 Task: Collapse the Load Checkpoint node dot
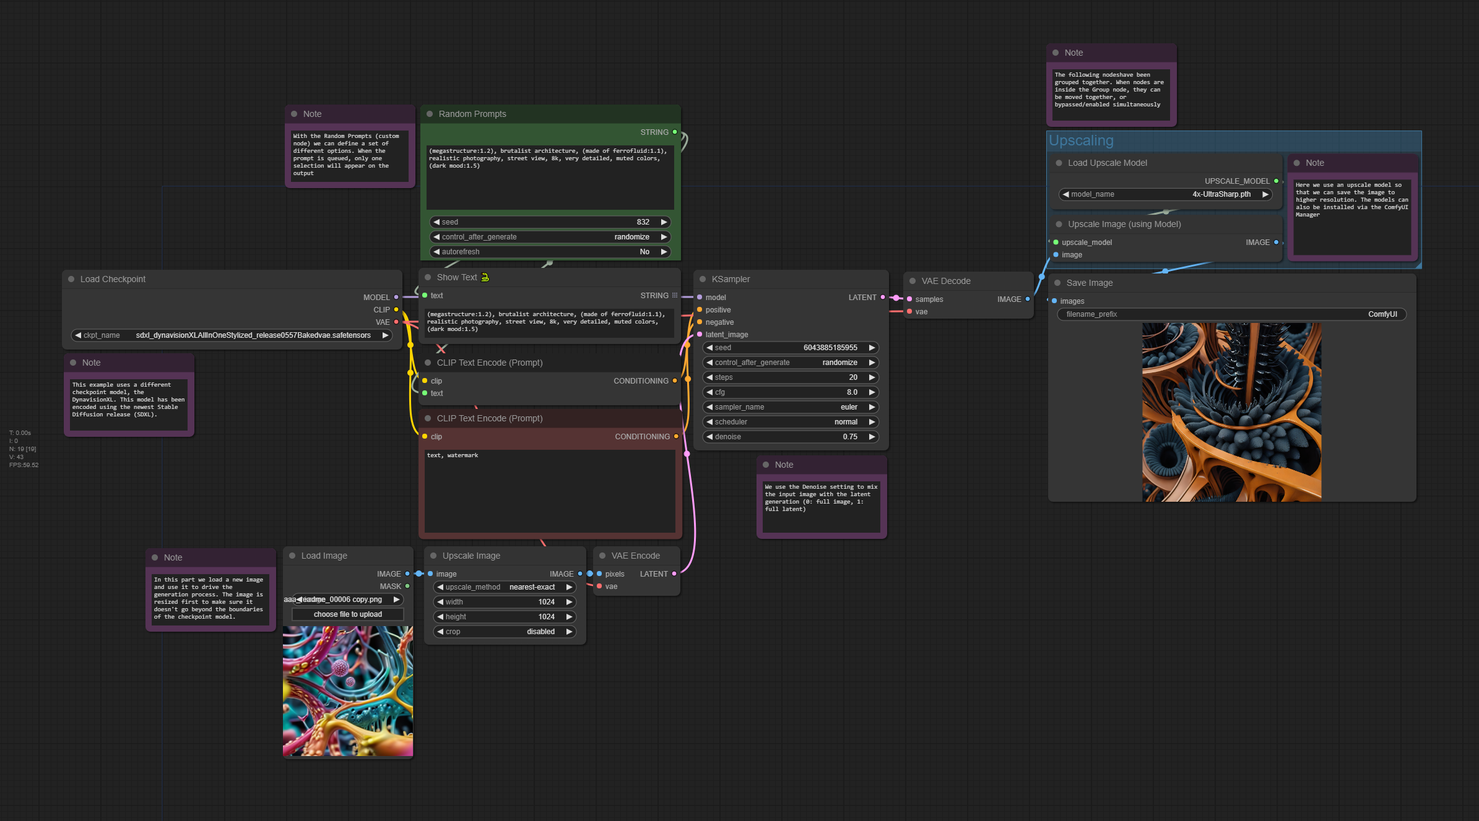(71, 279)
